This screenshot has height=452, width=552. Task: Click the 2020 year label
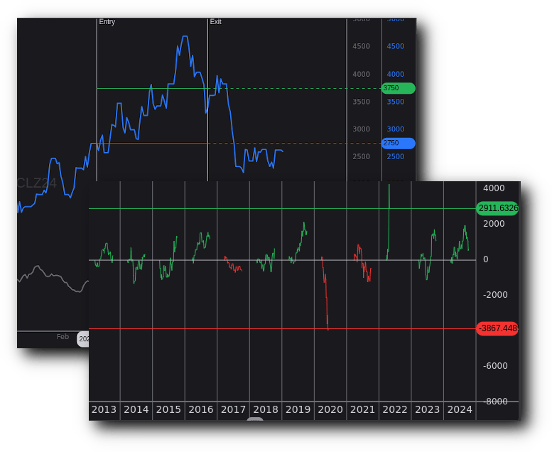coord(330,410)
